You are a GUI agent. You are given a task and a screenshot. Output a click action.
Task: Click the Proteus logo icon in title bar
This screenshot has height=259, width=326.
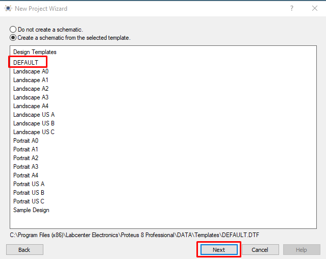(8, 9)
